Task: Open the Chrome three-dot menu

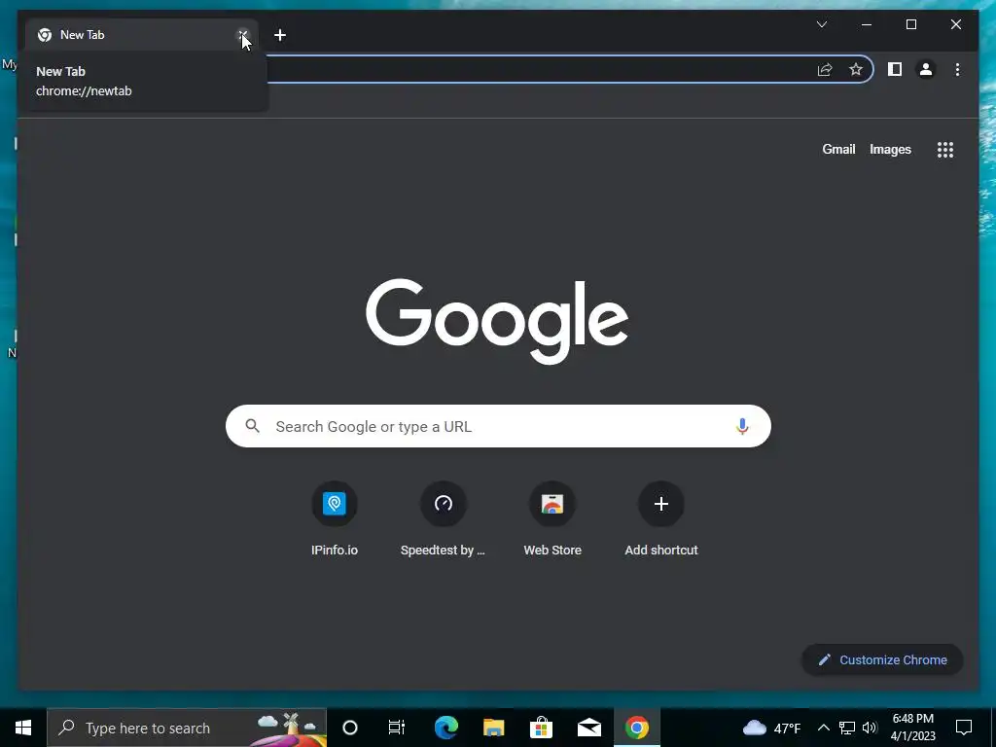Action: (957, 69)
